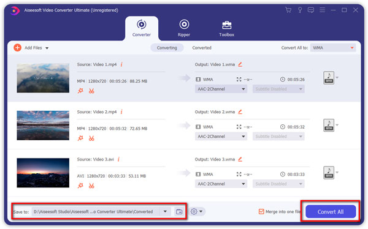Show the info icon next to Video 3.avi

118,159
